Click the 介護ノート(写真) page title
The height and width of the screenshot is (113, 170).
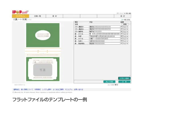coord(20,19)
